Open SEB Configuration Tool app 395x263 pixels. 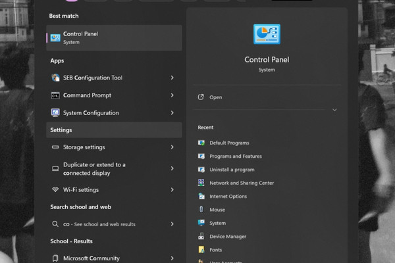114,78
